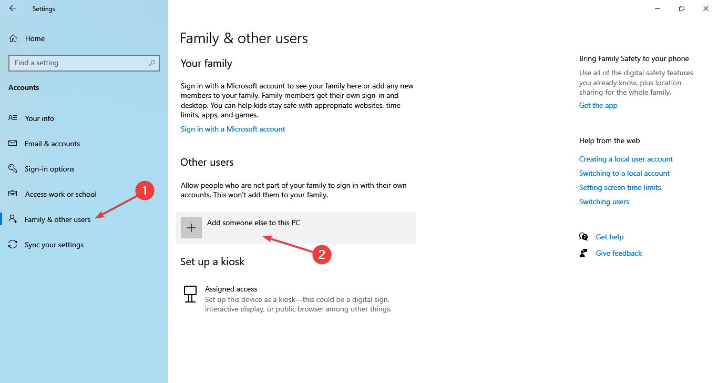Click the Email & accounts envelope icon
The height and width of the screenshot is (383, 718).
(13, 144)
